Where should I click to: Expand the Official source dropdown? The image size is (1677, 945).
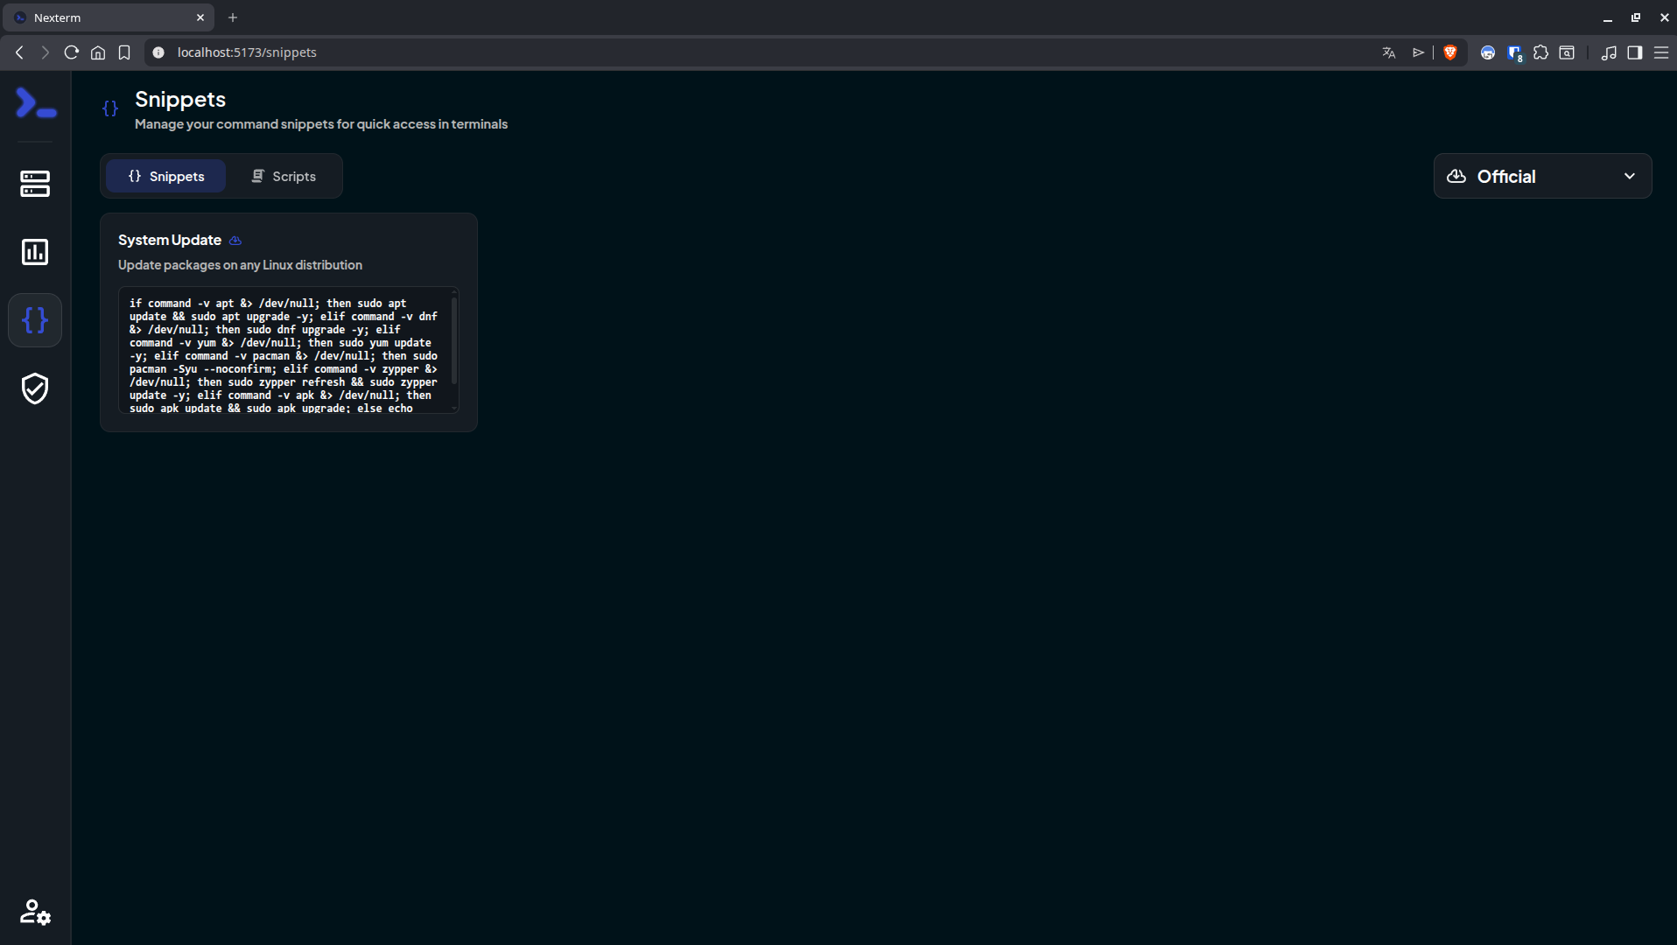[1541, 176]
